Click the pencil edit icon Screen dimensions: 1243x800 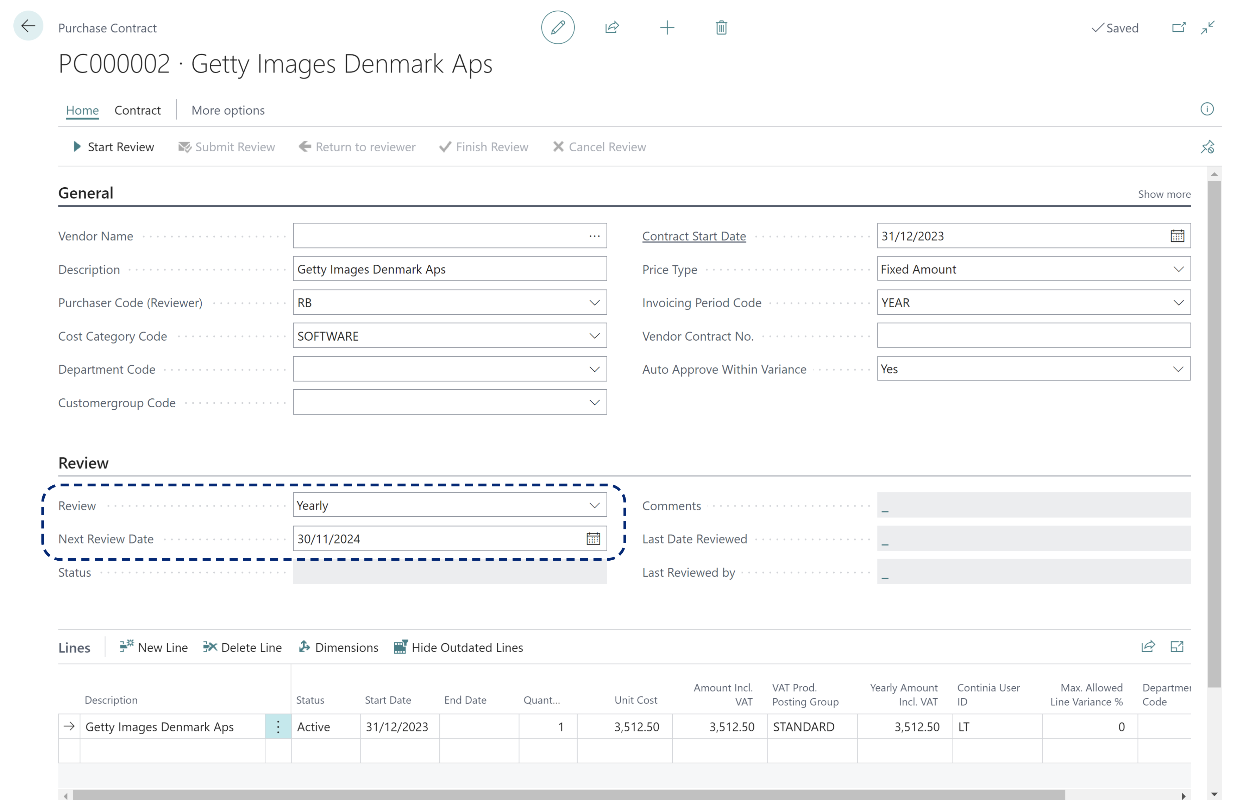click(557, 27)
